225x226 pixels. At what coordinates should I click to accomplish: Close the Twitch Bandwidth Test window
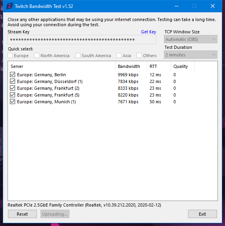tap(213, 6)
